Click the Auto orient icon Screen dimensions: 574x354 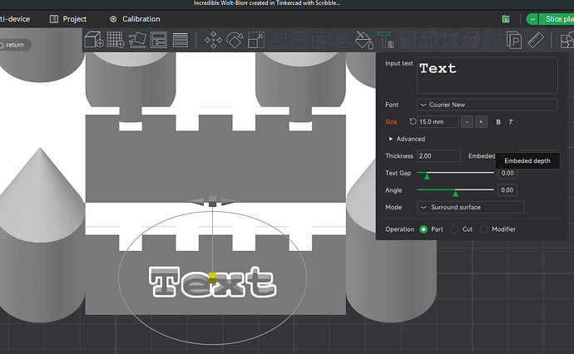137,40
